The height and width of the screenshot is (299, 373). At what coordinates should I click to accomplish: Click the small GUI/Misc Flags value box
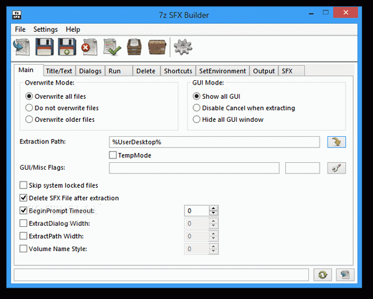tap(302, 168)
